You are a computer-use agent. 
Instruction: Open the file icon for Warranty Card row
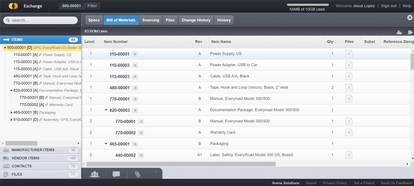(349, 132)
